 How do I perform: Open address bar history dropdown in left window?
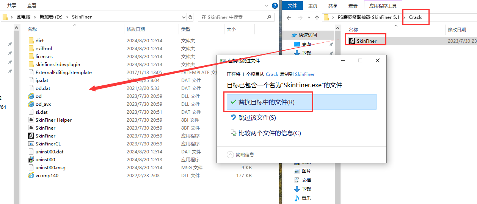click(x=184, y=17)
